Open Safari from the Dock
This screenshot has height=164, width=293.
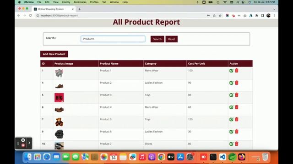47,157
